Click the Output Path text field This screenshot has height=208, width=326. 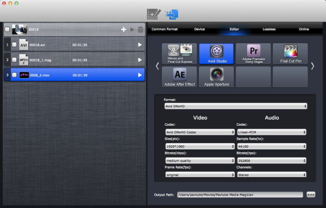click(x=240, y=194)
